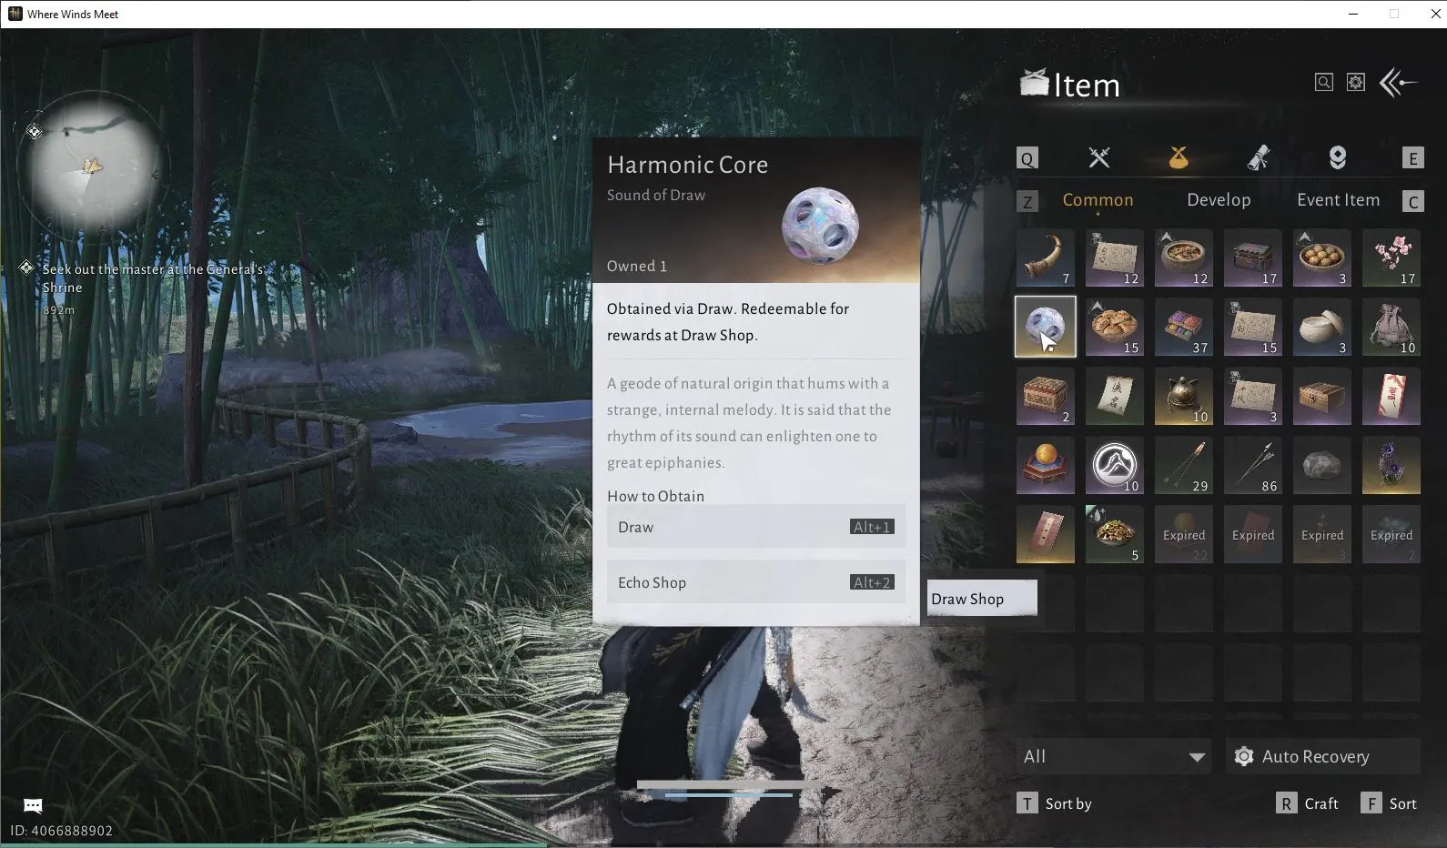Select the gray rock item

click(x=1321, y=465)
